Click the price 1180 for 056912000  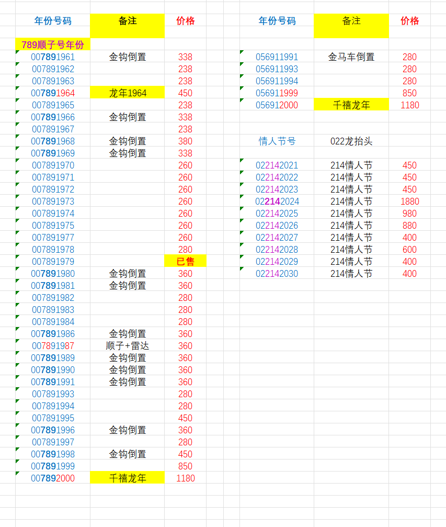[x=410, y=105]
